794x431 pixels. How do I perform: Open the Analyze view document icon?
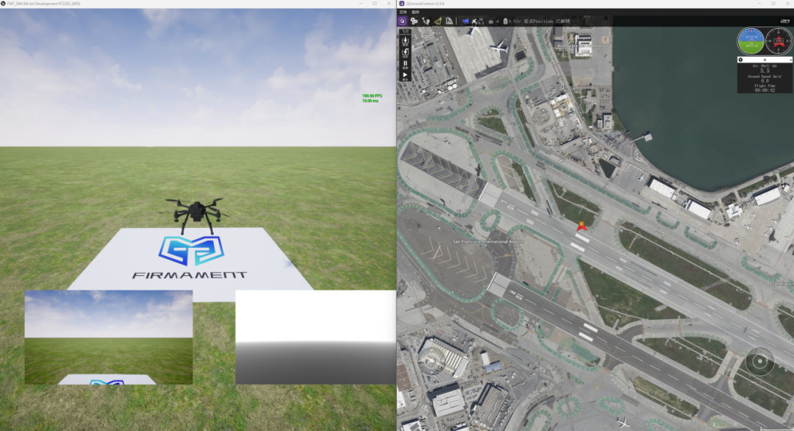(x=449, y=21)
